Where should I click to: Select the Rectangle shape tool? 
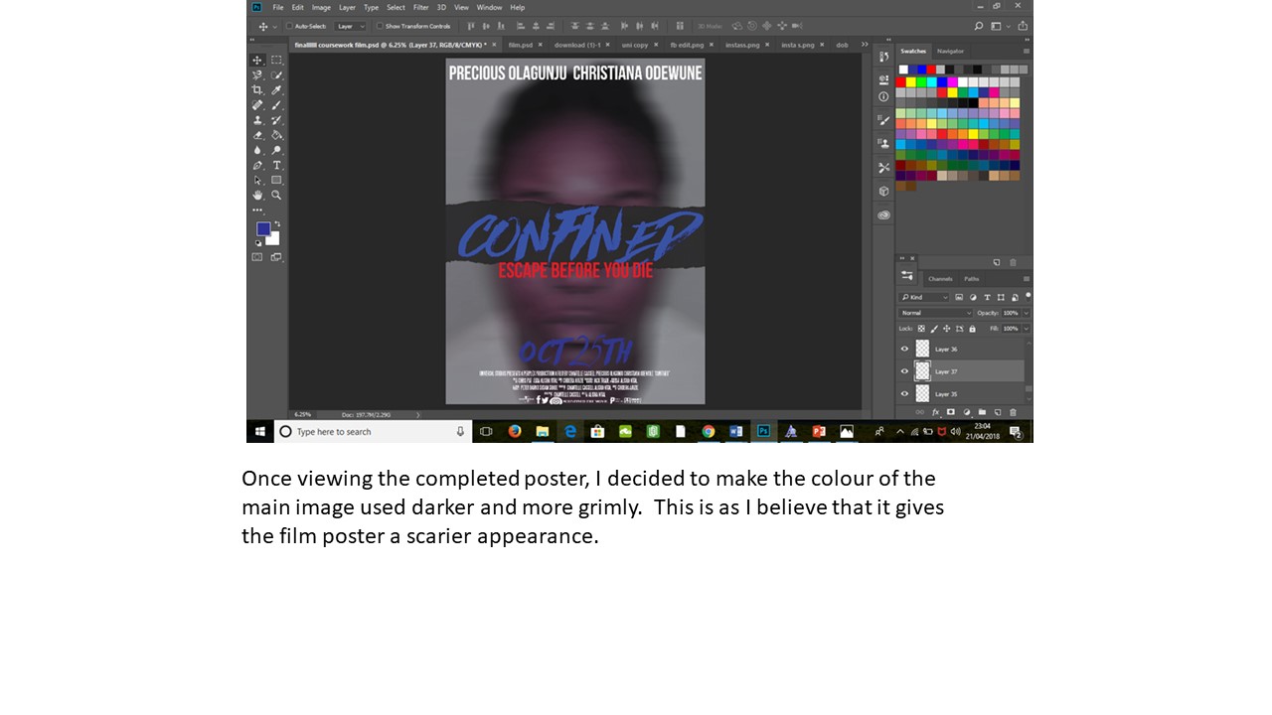(x=276, y=180)
